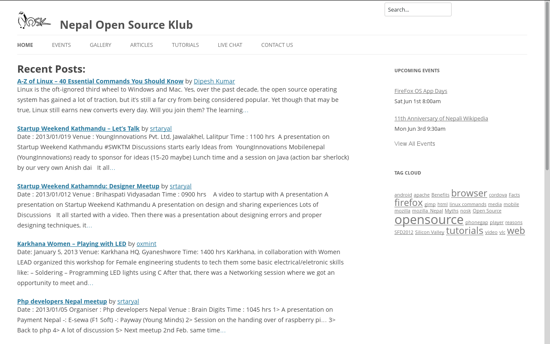Screen dimensions: 550x344
Task: View author Dipesh Kumar's profile
Action: tap(214, 81)
